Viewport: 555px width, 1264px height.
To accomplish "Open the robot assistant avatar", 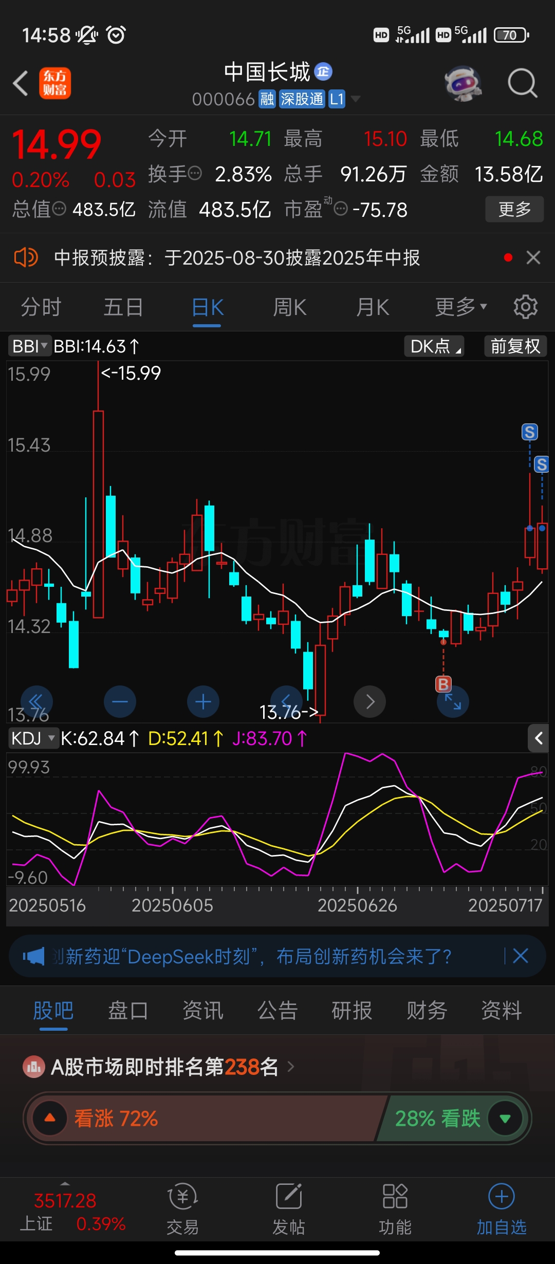I will point(462,83).
